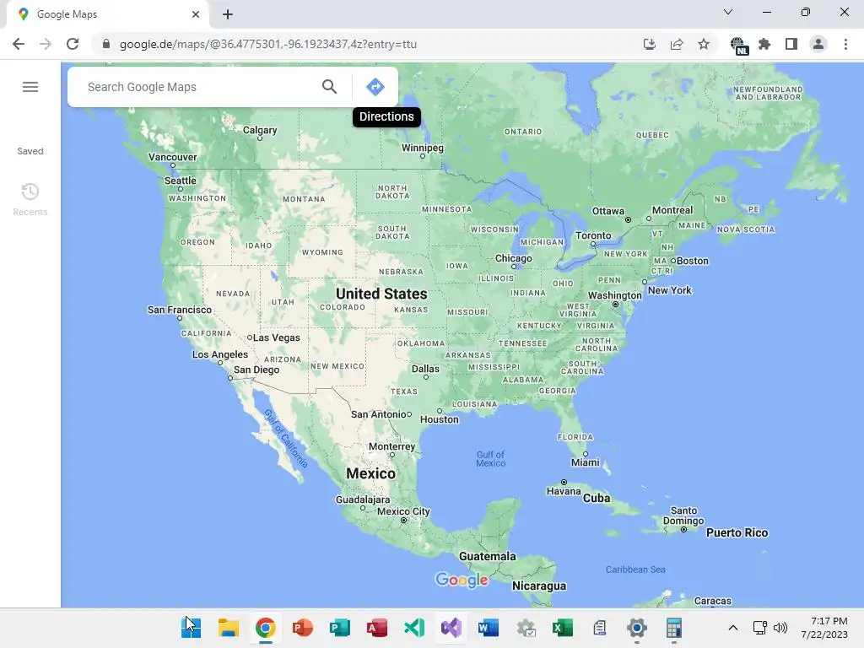The width and height of the screenshot is (864, 648).
Task: Click the Las Vegas label
Action: pos(277,337)
